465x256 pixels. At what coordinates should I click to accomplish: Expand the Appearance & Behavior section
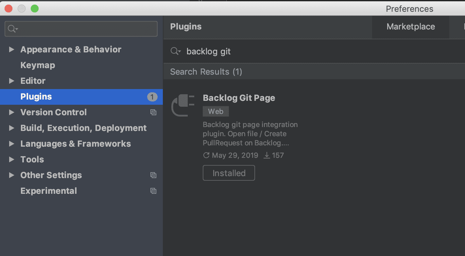(x=12, y=49)
